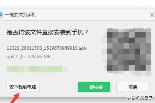This screenshot has width=155, height=103.
Task: Click blank dialog area between the buttons
Action: pyautogui.click(x=59, y=87)
